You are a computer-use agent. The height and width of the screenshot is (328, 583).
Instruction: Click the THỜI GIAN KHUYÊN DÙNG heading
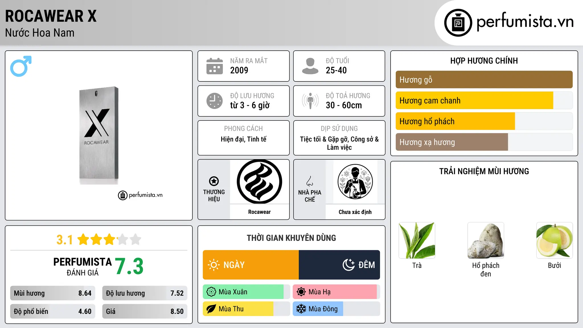pyautogui.click(x=291, y=238)
